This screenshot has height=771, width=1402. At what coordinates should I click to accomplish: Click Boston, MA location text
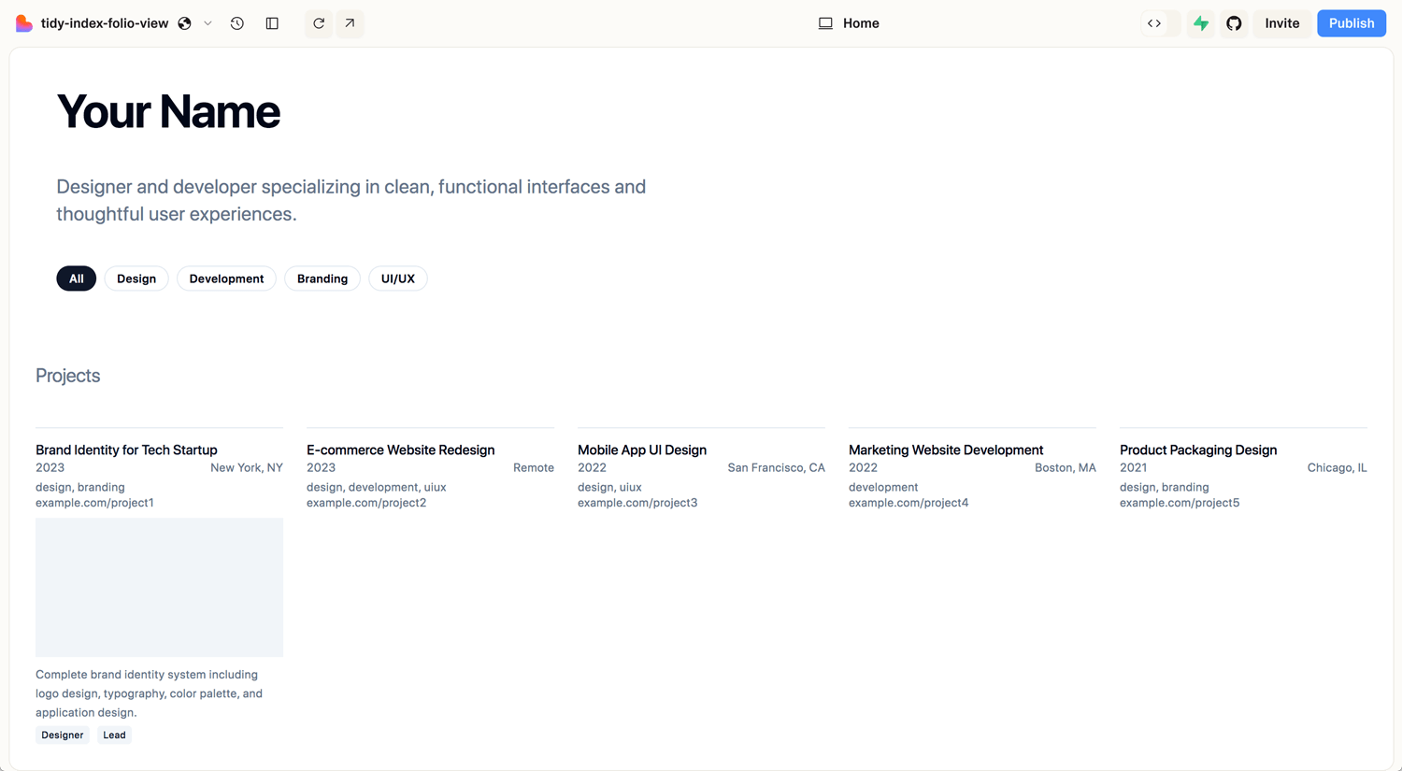click(x=1066, y=467)
